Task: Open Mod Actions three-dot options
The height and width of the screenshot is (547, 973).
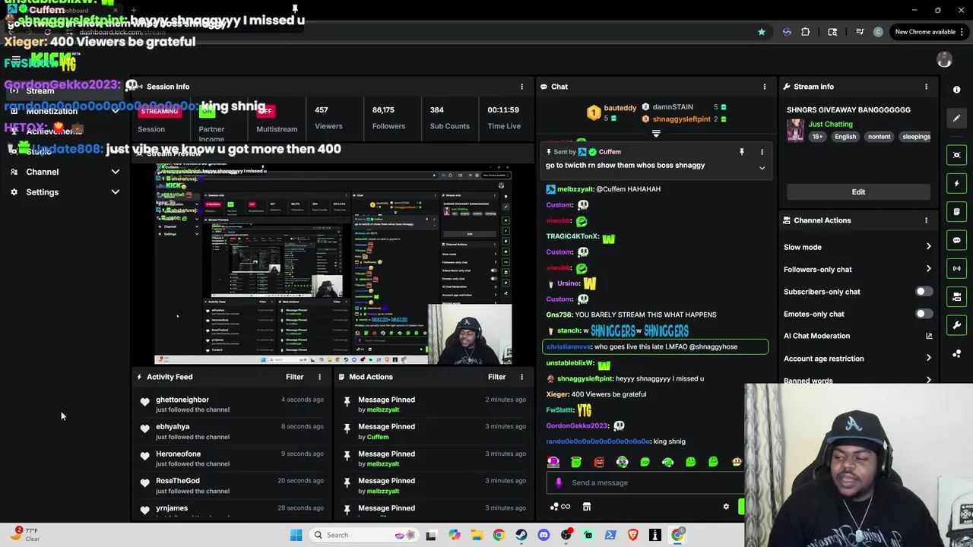Action: [521, 377]
